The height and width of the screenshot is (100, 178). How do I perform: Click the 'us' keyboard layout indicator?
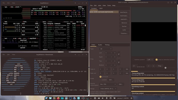pos(91,98)
